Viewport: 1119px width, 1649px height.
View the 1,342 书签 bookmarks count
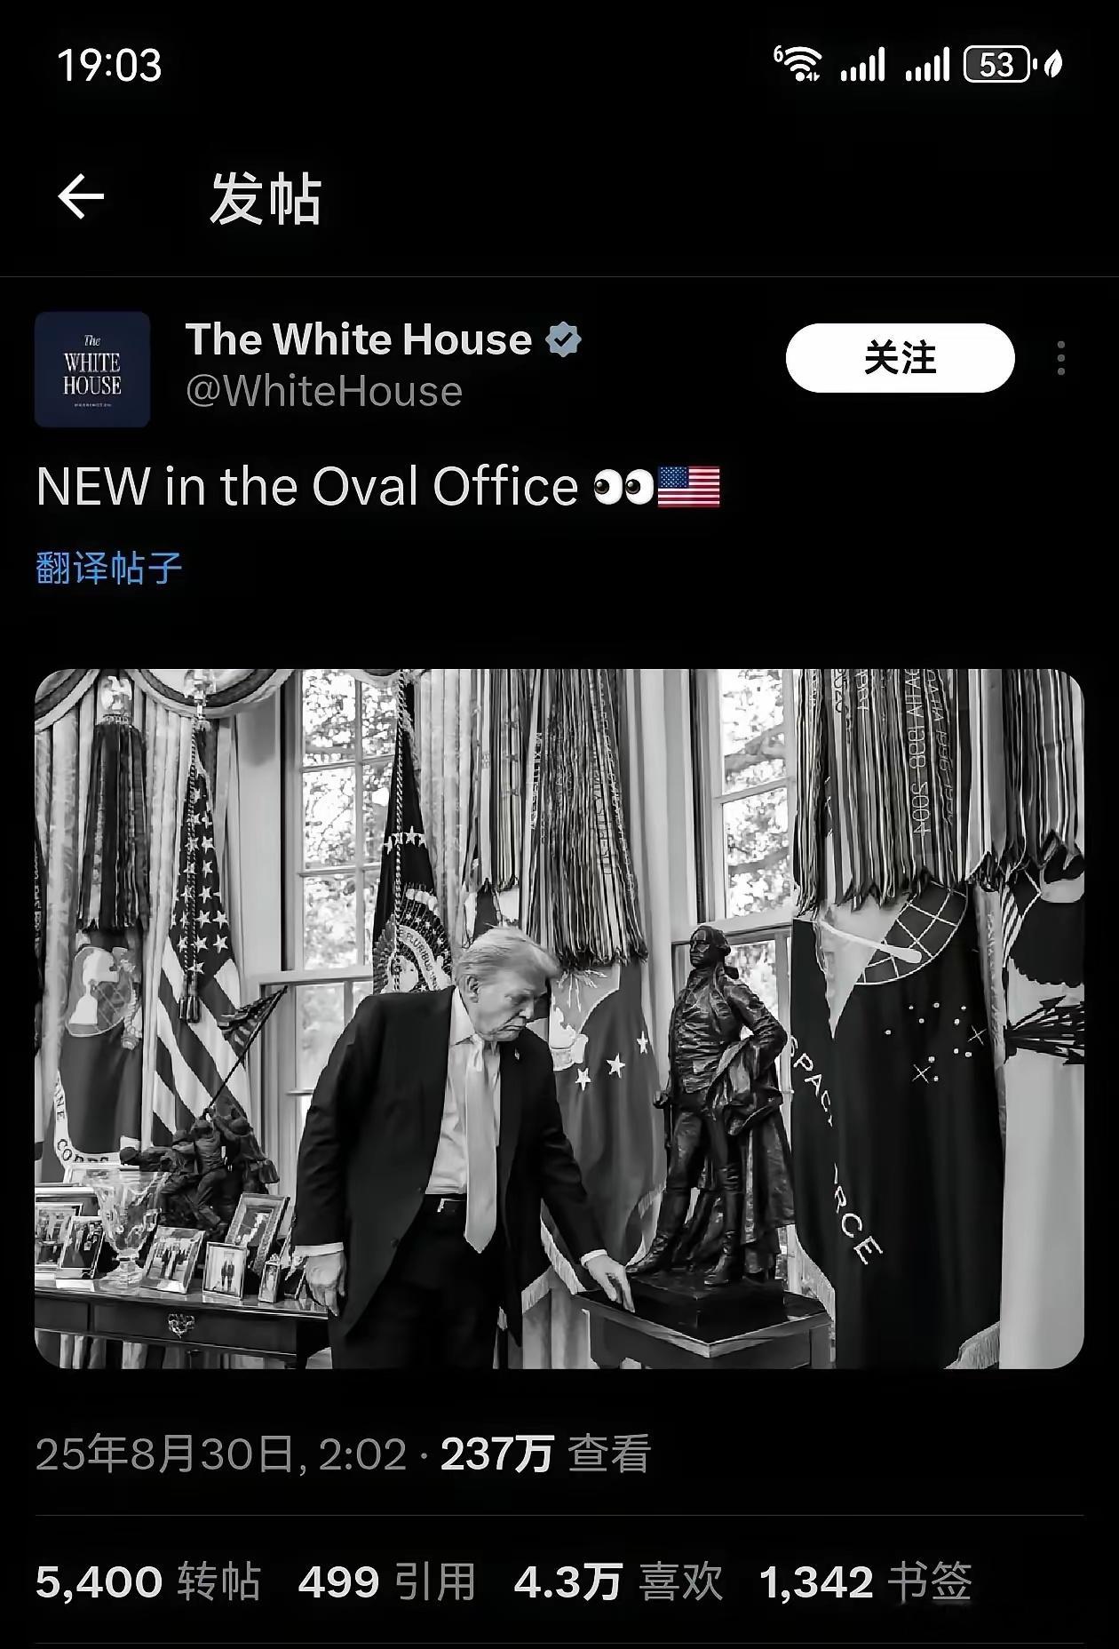click(x=866, y=1582)
